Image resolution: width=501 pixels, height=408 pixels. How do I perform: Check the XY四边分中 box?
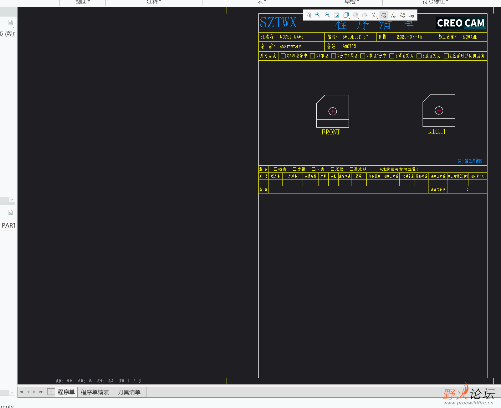(283, 56)
